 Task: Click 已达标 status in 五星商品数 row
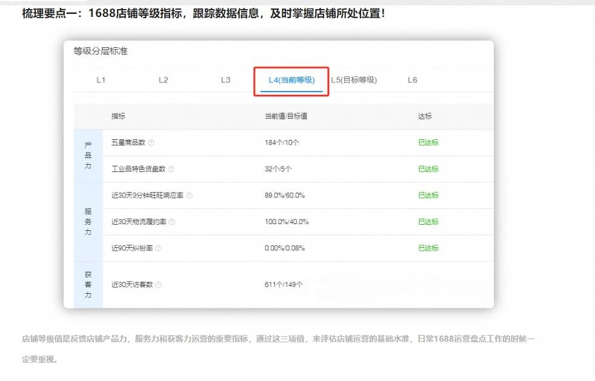428,143
